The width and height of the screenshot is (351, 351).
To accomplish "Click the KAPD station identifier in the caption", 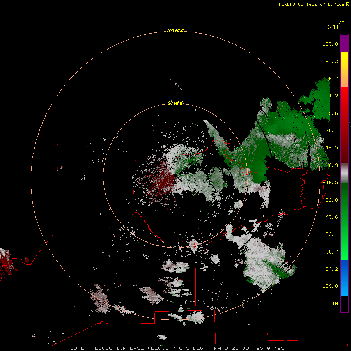I will 222,348.
